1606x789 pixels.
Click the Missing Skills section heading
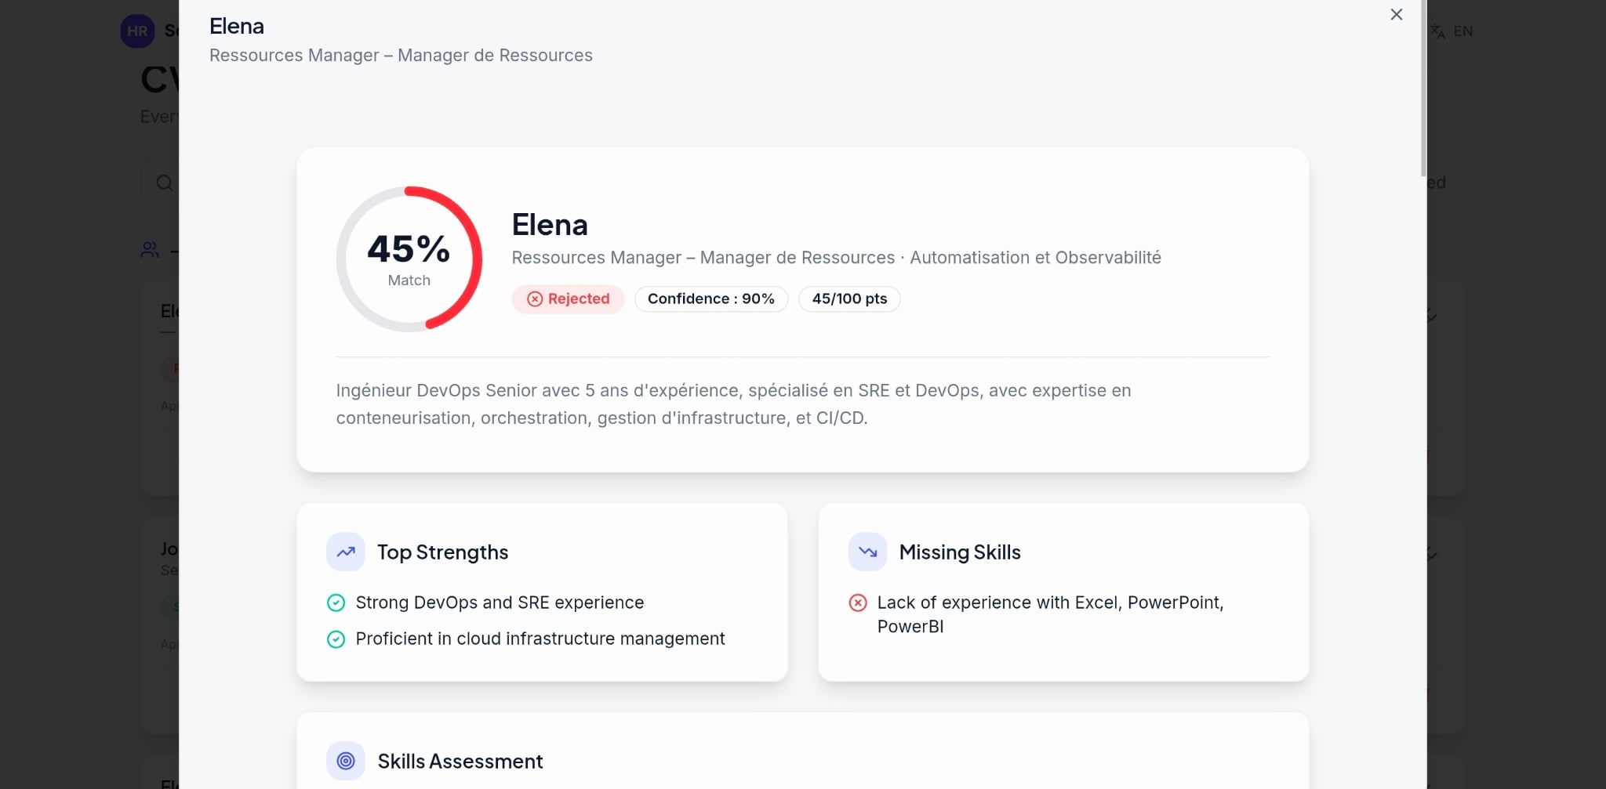(959, 552)
